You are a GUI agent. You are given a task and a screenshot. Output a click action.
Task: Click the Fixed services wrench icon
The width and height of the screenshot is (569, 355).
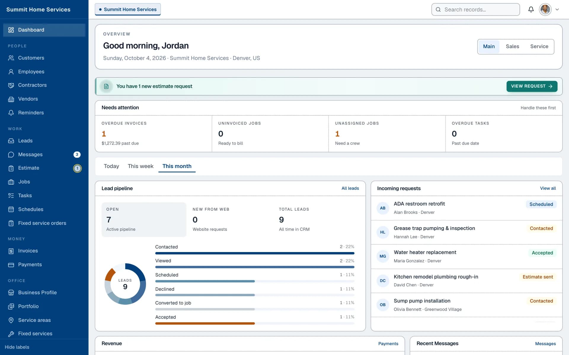[x=11, y=334]
